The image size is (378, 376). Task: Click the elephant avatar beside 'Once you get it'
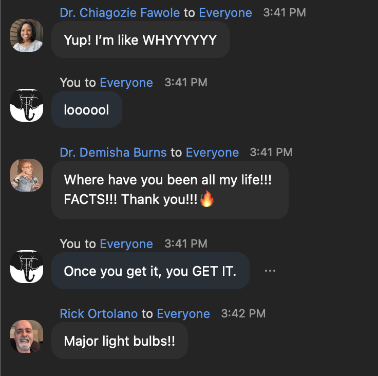pyautogui.click(x=27, y=267)
